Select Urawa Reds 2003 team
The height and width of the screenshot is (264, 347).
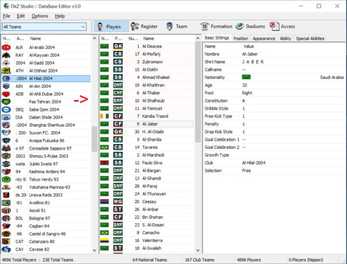click(46, 195)
